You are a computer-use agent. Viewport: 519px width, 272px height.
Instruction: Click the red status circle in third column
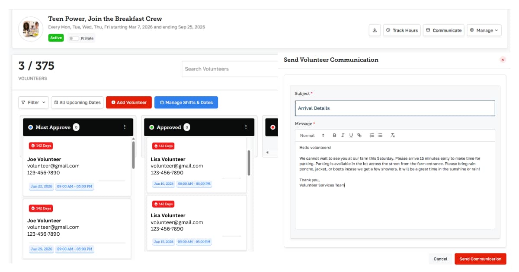tap(272, 127)
